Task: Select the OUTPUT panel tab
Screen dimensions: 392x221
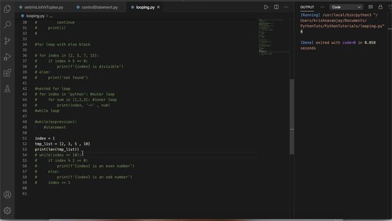Action: tap(307, 7)
